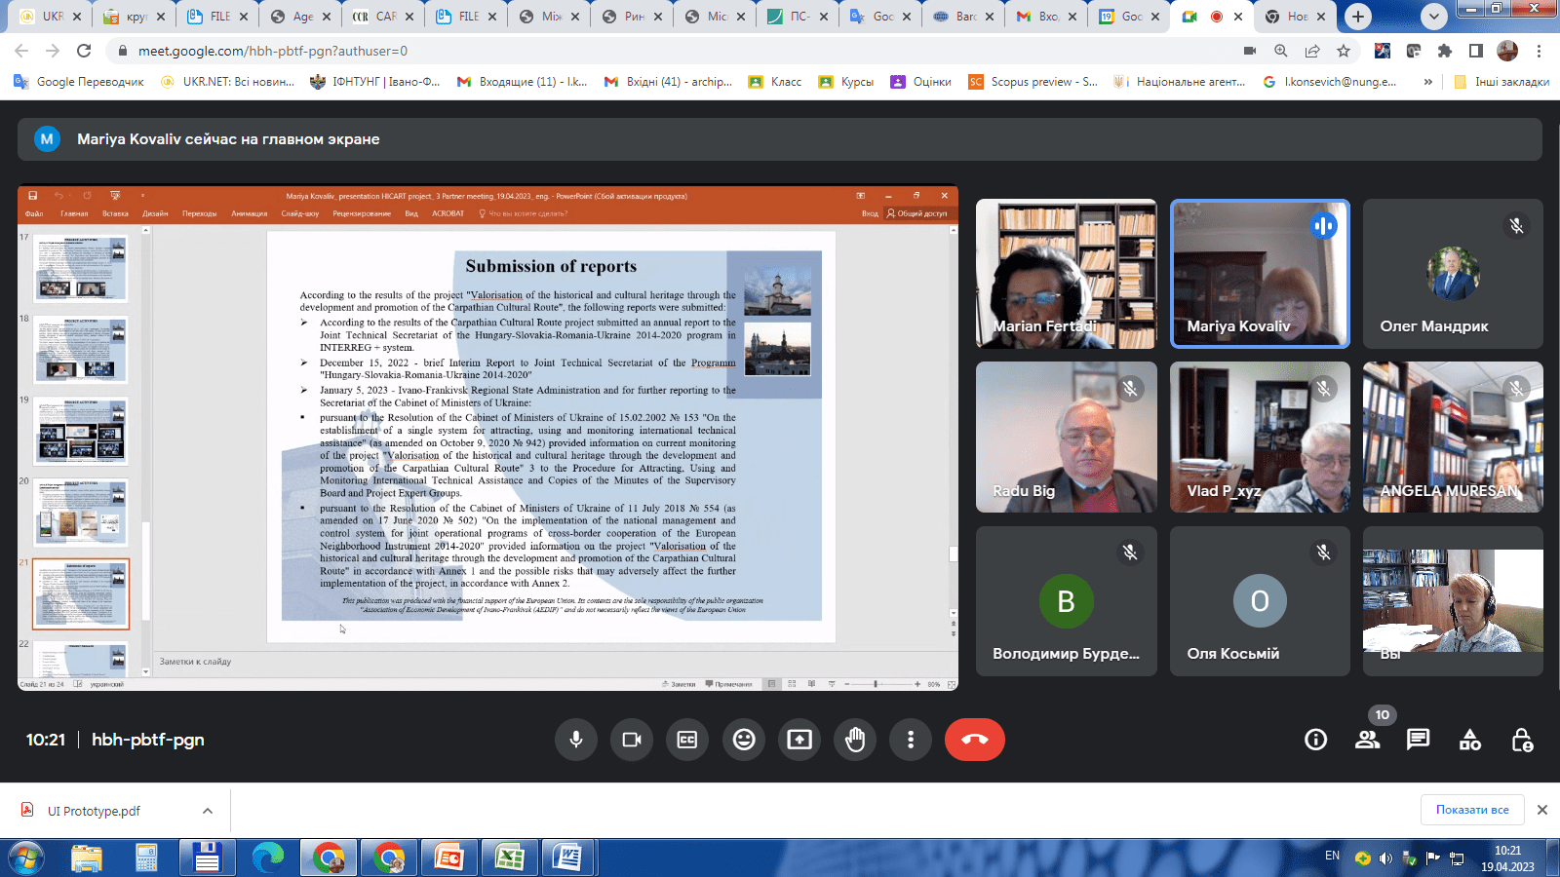The image size is (1560, 877).
Task: Click the 'Показати все' downloads button
Action: tap(1471, 810)
